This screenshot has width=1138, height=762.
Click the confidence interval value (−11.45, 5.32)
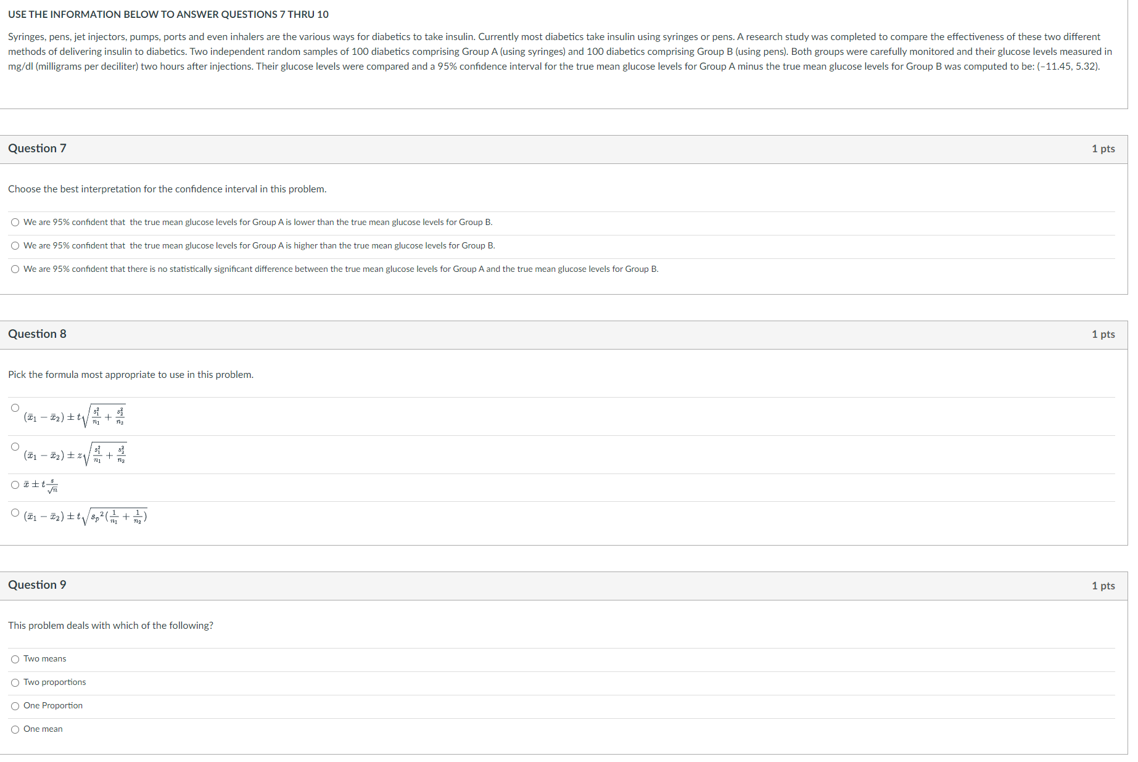1068,67
